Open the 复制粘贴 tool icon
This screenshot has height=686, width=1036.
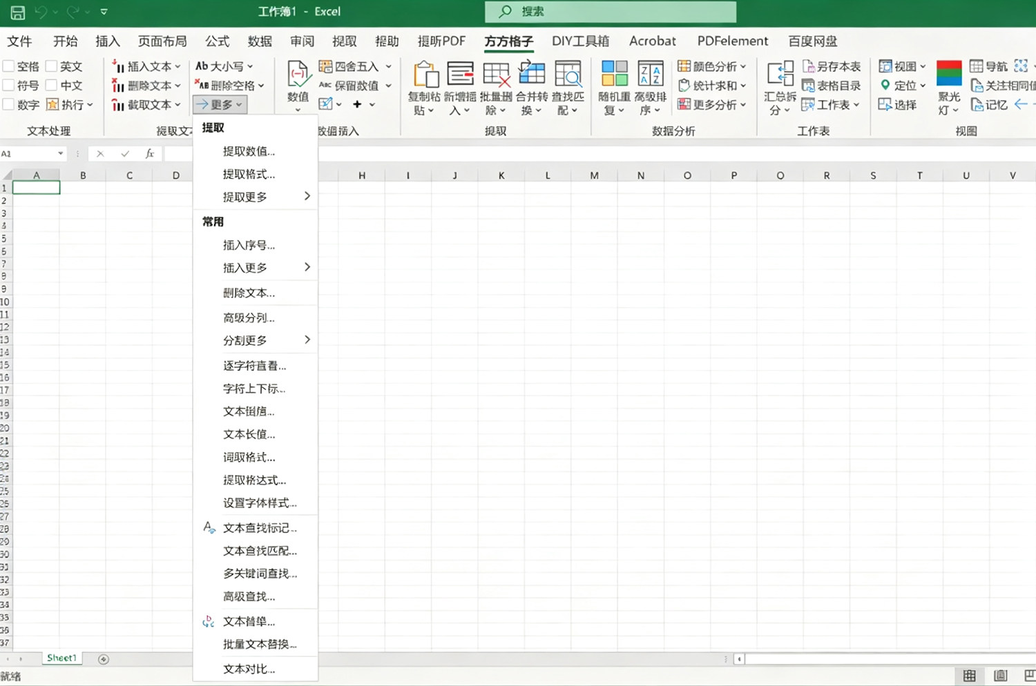click(x=425, y=75)
